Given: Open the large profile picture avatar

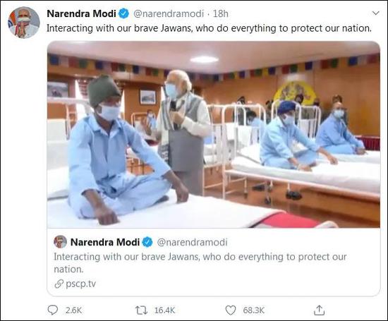Looking at the screenshot, I should 24,23.
